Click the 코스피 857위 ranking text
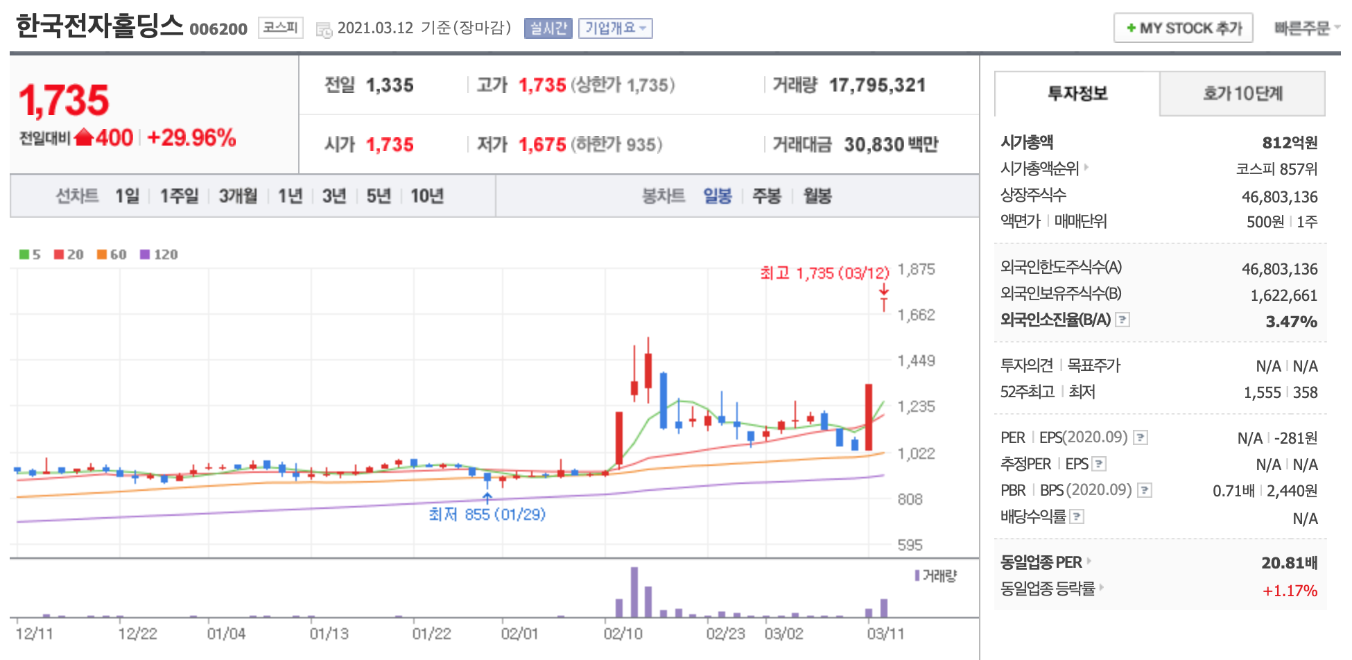 (1276, 169)
